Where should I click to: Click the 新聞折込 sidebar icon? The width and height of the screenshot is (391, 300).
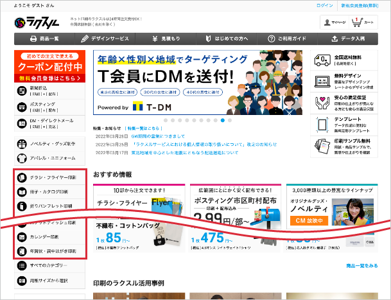22,91
